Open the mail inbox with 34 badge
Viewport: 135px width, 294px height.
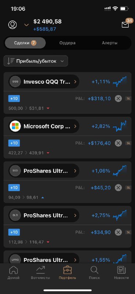pyautogui.click(x=125, y=25)
